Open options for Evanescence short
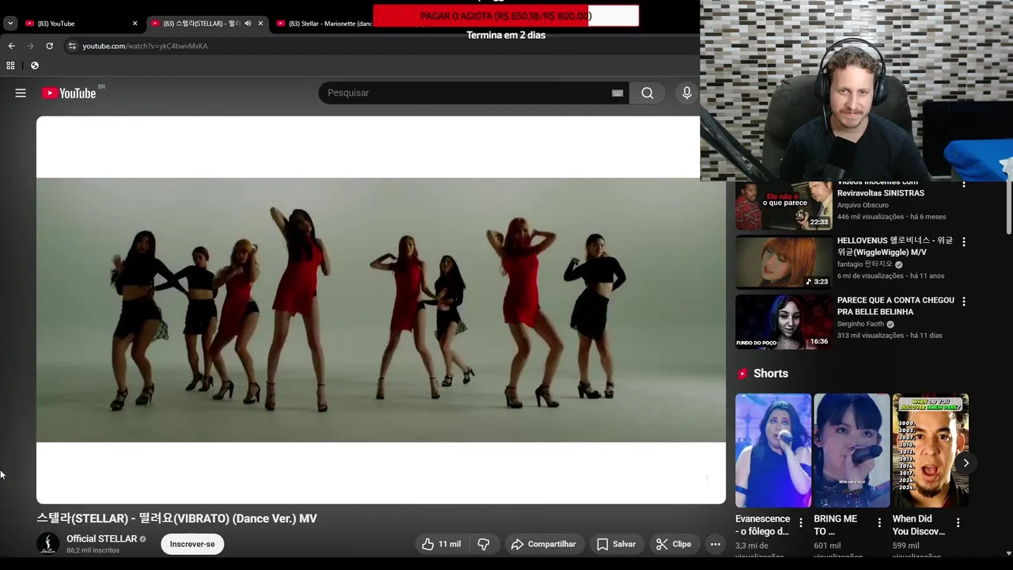The height and width of the screenshot is (570, 1013). pyautogui.click(x=800, y=522)
